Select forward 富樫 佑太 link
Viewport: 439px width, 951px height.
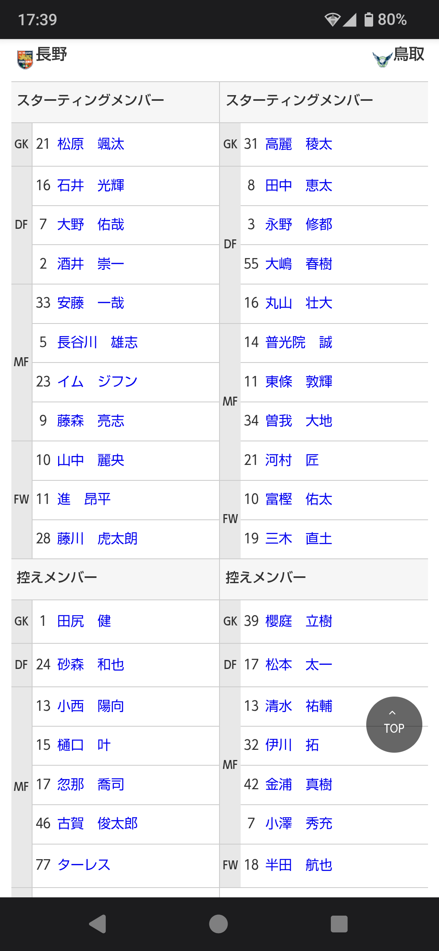(x=299, y=499)
